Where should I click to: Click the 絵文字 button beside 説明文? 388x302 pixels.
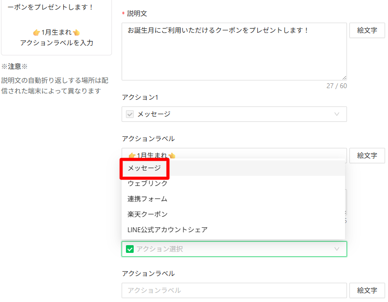[x=367, y=30]
